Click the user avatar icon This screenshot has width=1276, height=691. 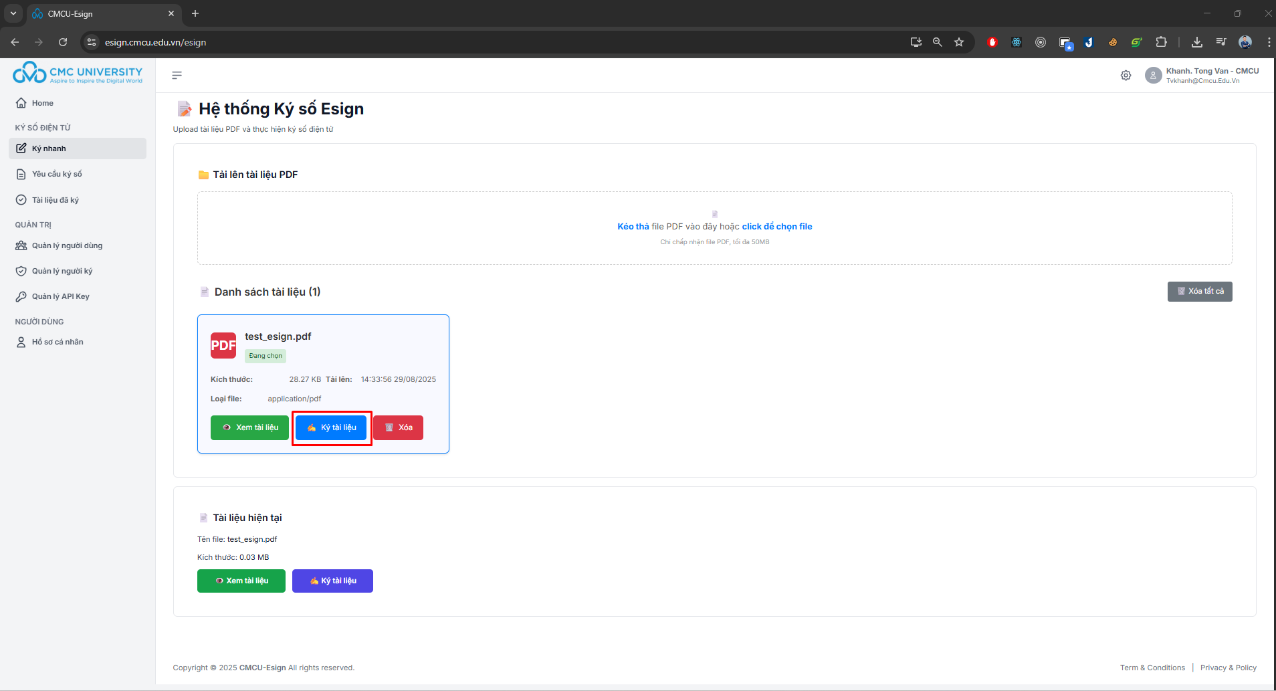tap(1153, 76)
